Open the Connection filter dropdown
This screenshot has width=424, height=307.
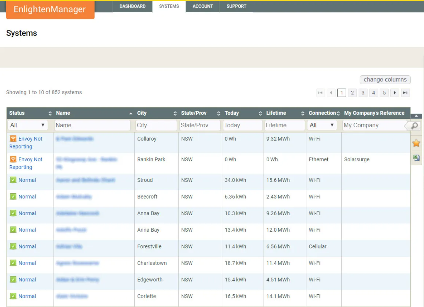click(x=322, y=125)
